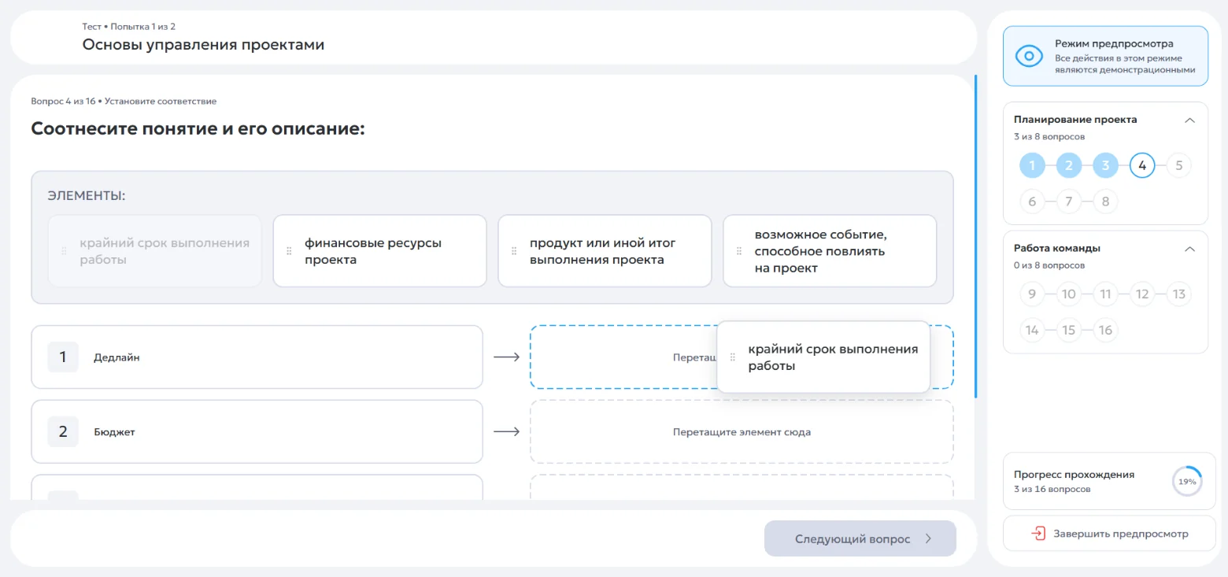This screenshot has width=1228, height=577.
Task: Click Завершить предпросмотр button
Action: (1109, 534)
